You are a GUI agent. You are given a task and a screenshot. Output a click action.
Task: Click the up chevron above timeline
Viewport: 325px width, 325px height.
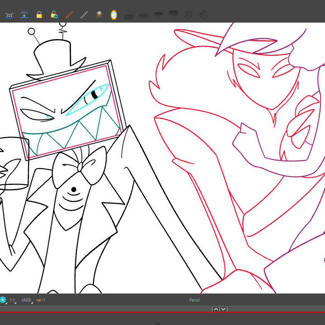[216, 309]
